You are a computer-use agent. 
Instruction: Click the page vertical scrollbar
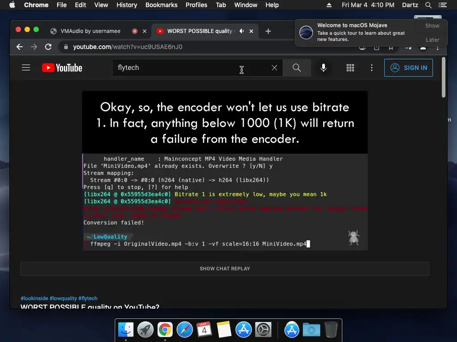pos(444,77)
